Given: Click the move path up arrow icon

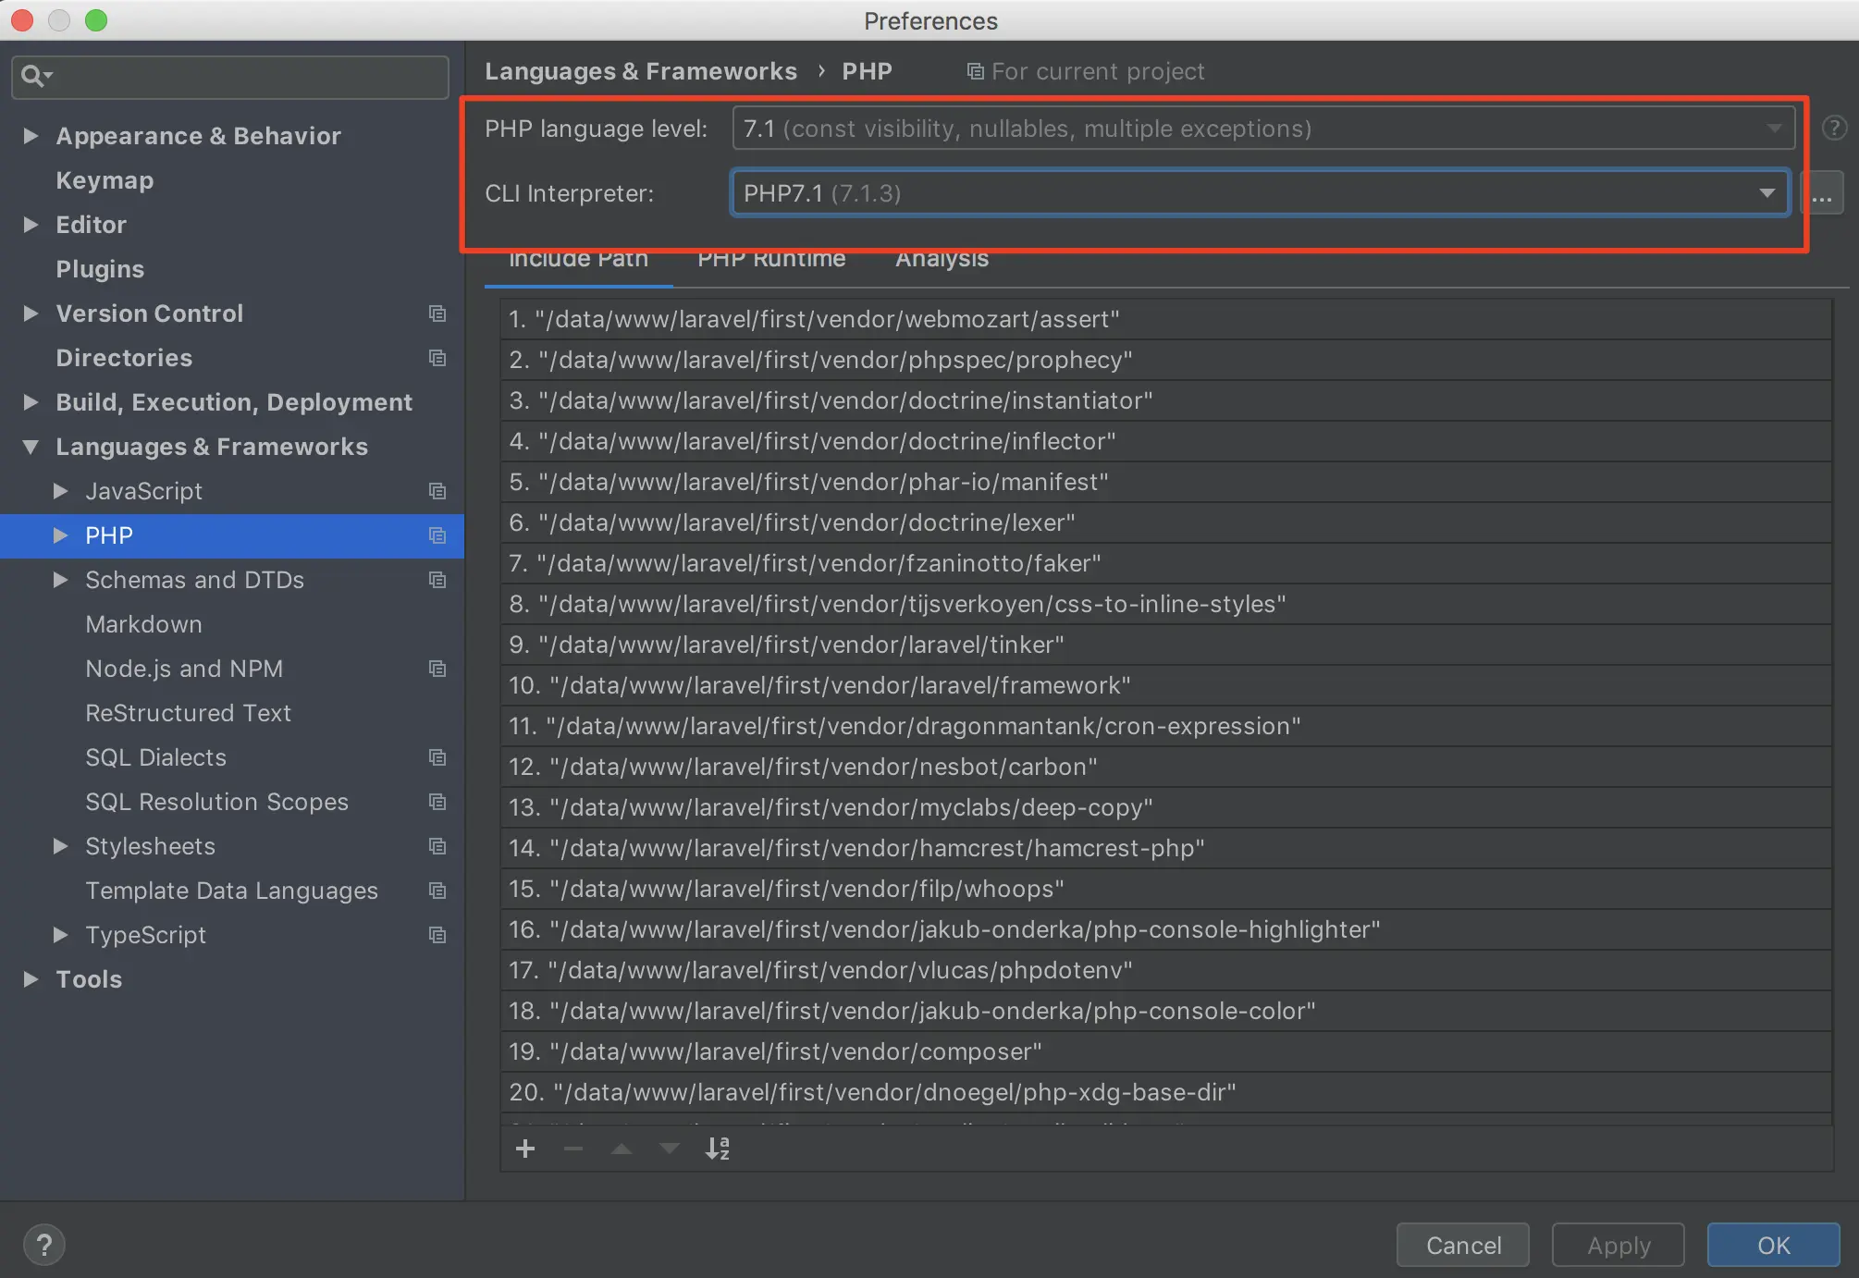Looking at the screenshot, I should [622, 1149].
